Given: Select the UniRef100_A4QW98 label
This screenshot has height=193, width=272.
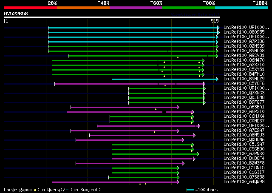Looking at the screenshot, I should click(244, 182).
